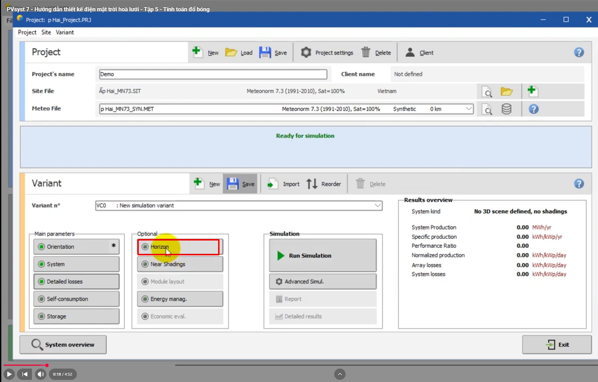Edit the Project's name field
The height and width of the screenshot is (382, 598).
tap(213, 74)
